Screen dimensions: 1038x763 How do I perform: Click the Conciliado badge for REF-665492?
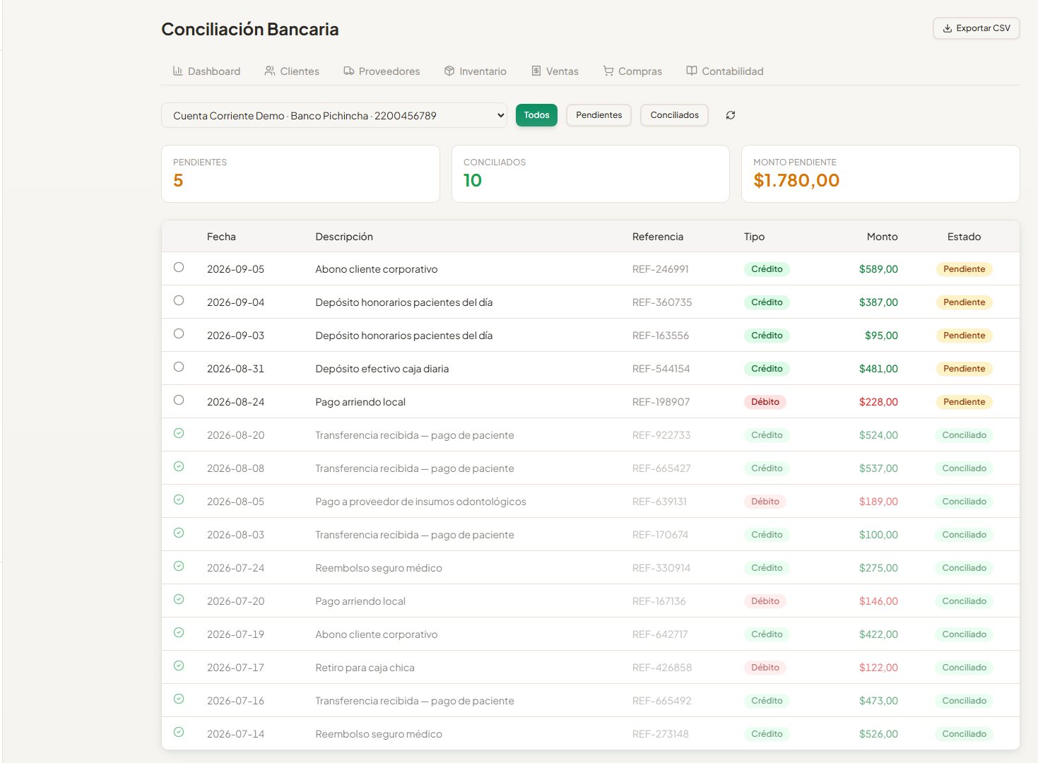(964, 701)
